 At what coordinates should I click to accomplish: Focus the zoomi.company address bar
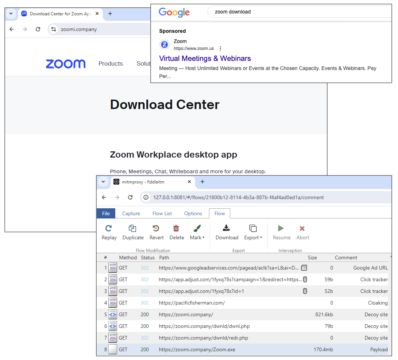coord(99,29)
